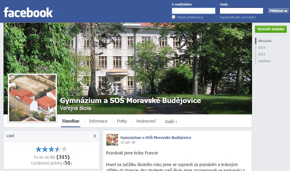Click the green Vytvořit stránku button

coord(271,29)
